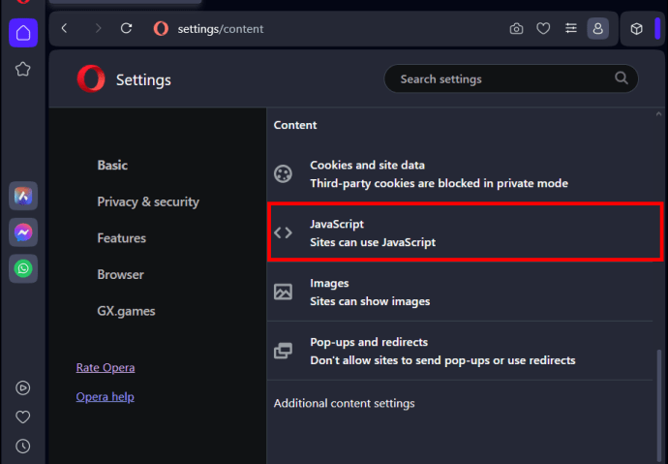The width and height of the screenshot is (668, 464).
Task: Open Privacy & security section
Action: [x=148, y=201]
